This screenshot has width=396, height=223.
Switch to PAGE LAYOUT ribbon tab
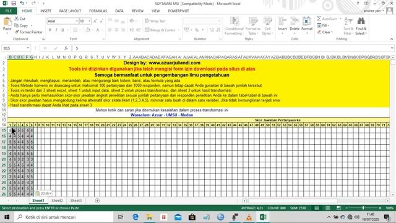pos(70,11)
